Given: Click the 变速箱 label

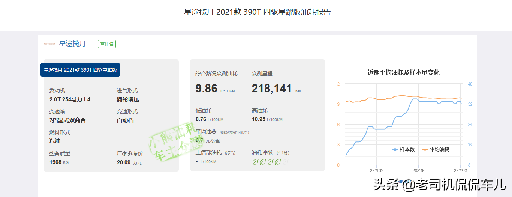Looking at the screenshot, I should (57, 111).
